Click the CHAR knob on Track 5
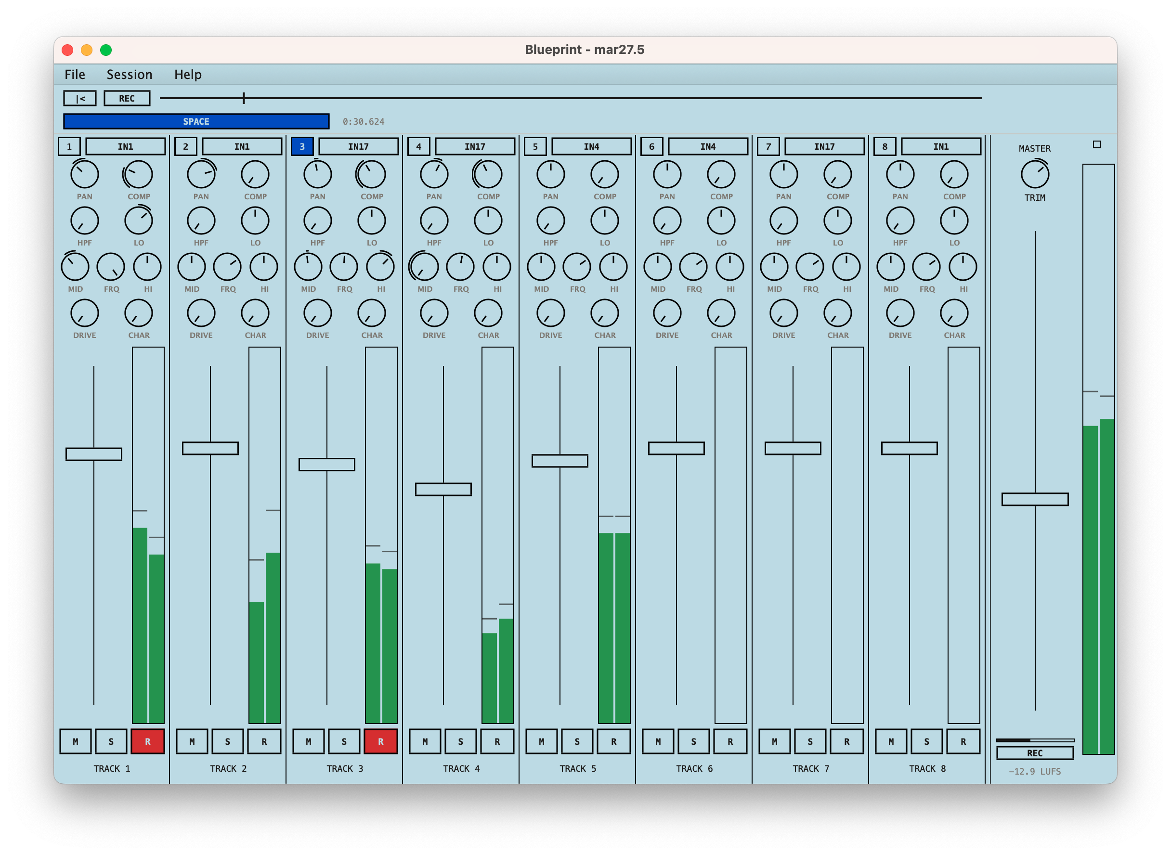1171x855 pixels. 606,313
